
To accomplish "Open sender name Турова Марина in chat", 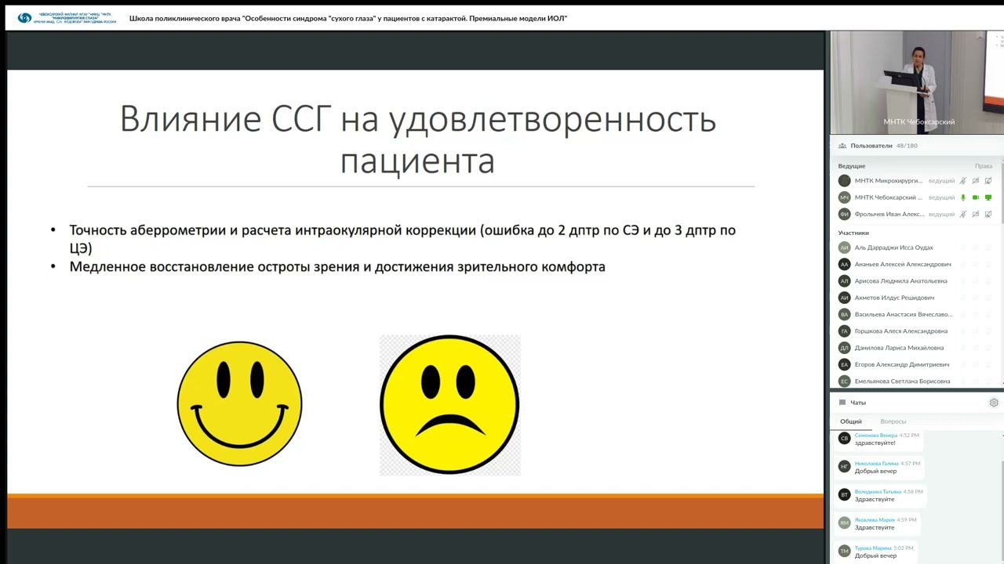I will pyautogui.click(x=873, y=548).
